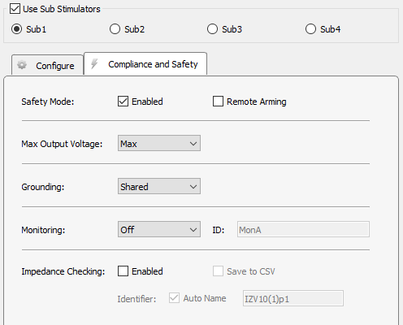Open the Compliance and Safety tab

(145, 64)
